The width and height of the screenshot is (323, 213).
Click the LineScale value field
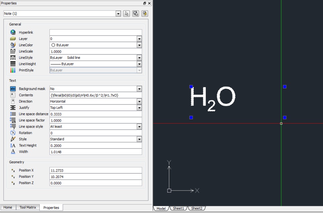(x=96, y=51)
